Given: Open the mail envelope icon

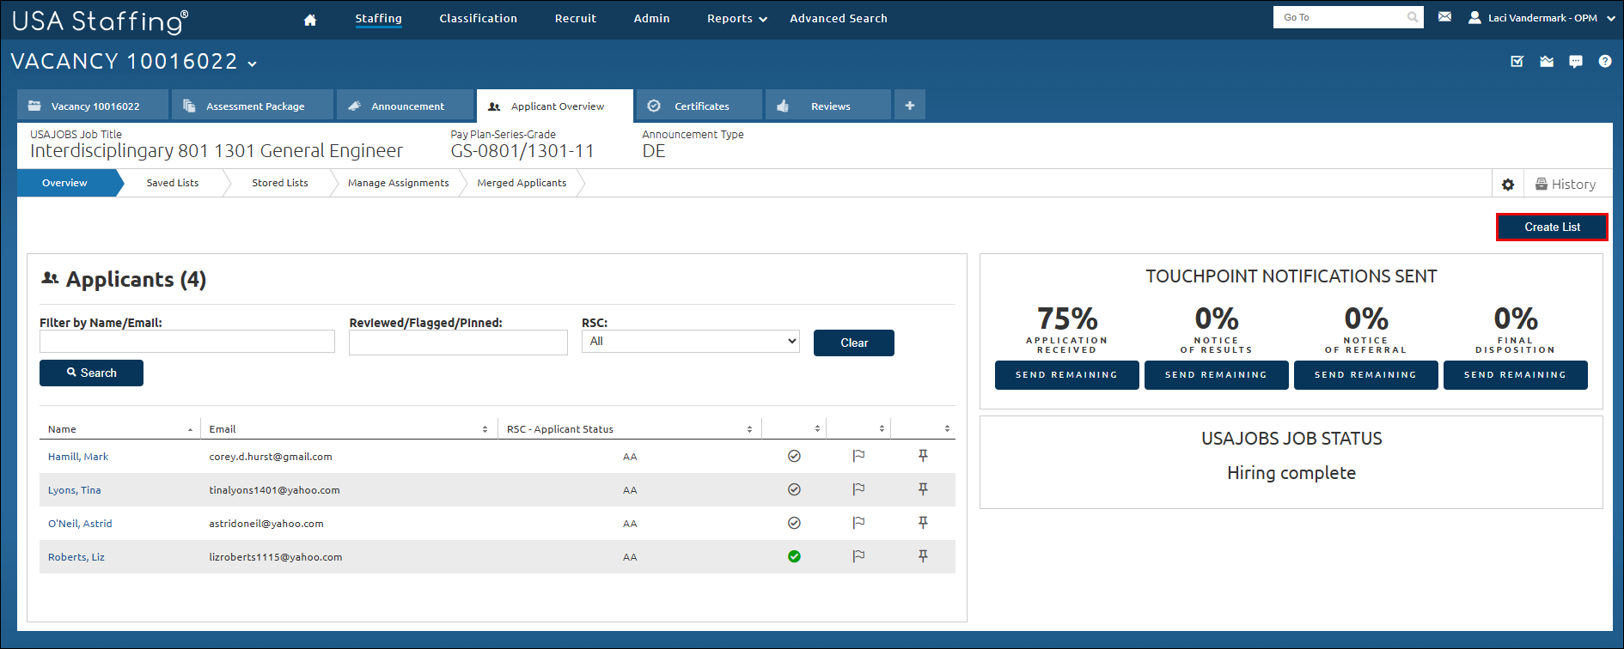Looking at the screenshot, I should [x=1444, y=16].
